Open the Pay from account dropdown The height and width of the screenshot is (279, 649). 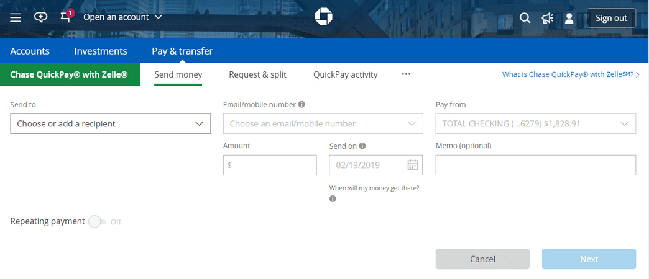(536, 124)
